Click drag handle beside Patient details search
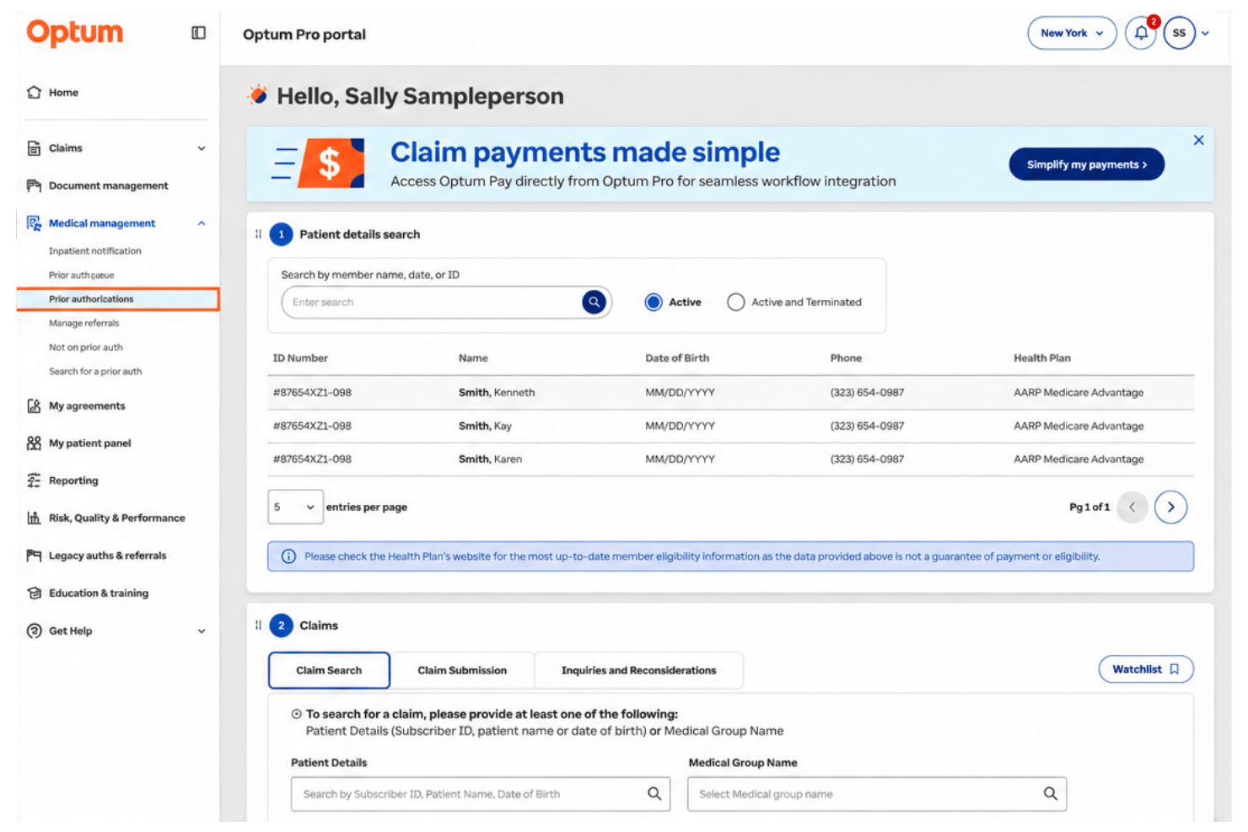1248x832 pixels. tap(258, 234)
